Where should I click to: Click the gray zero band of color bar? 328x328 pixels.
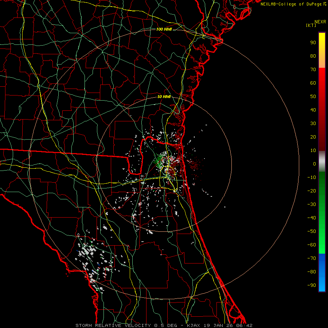322,161
